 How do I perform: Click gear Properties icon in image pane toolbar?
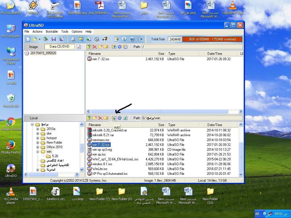120,47
